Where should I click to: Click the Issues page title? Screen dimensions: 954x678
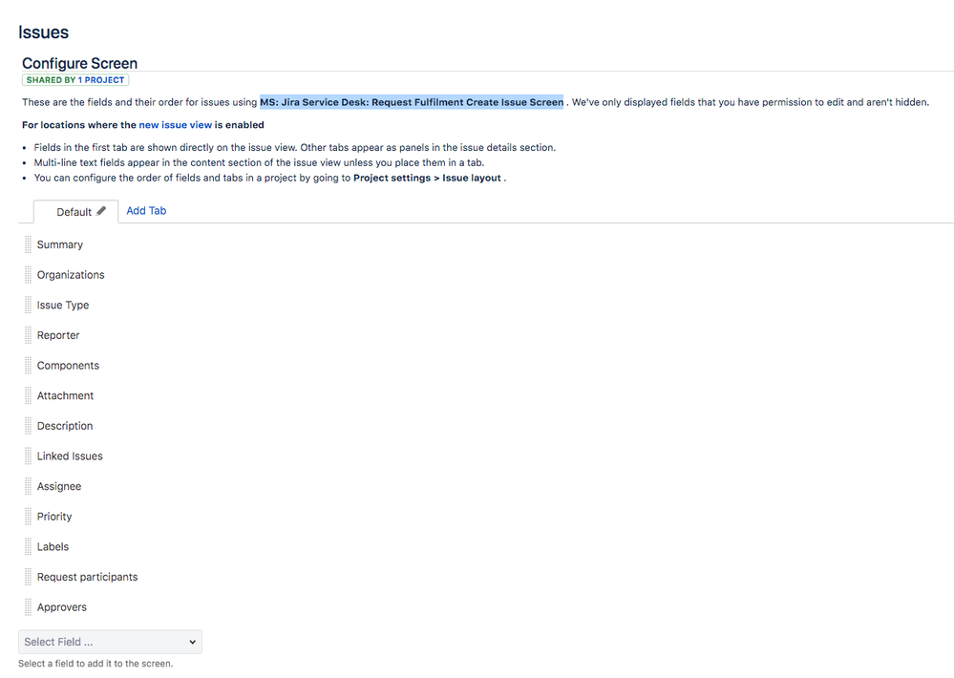point(43,32)
